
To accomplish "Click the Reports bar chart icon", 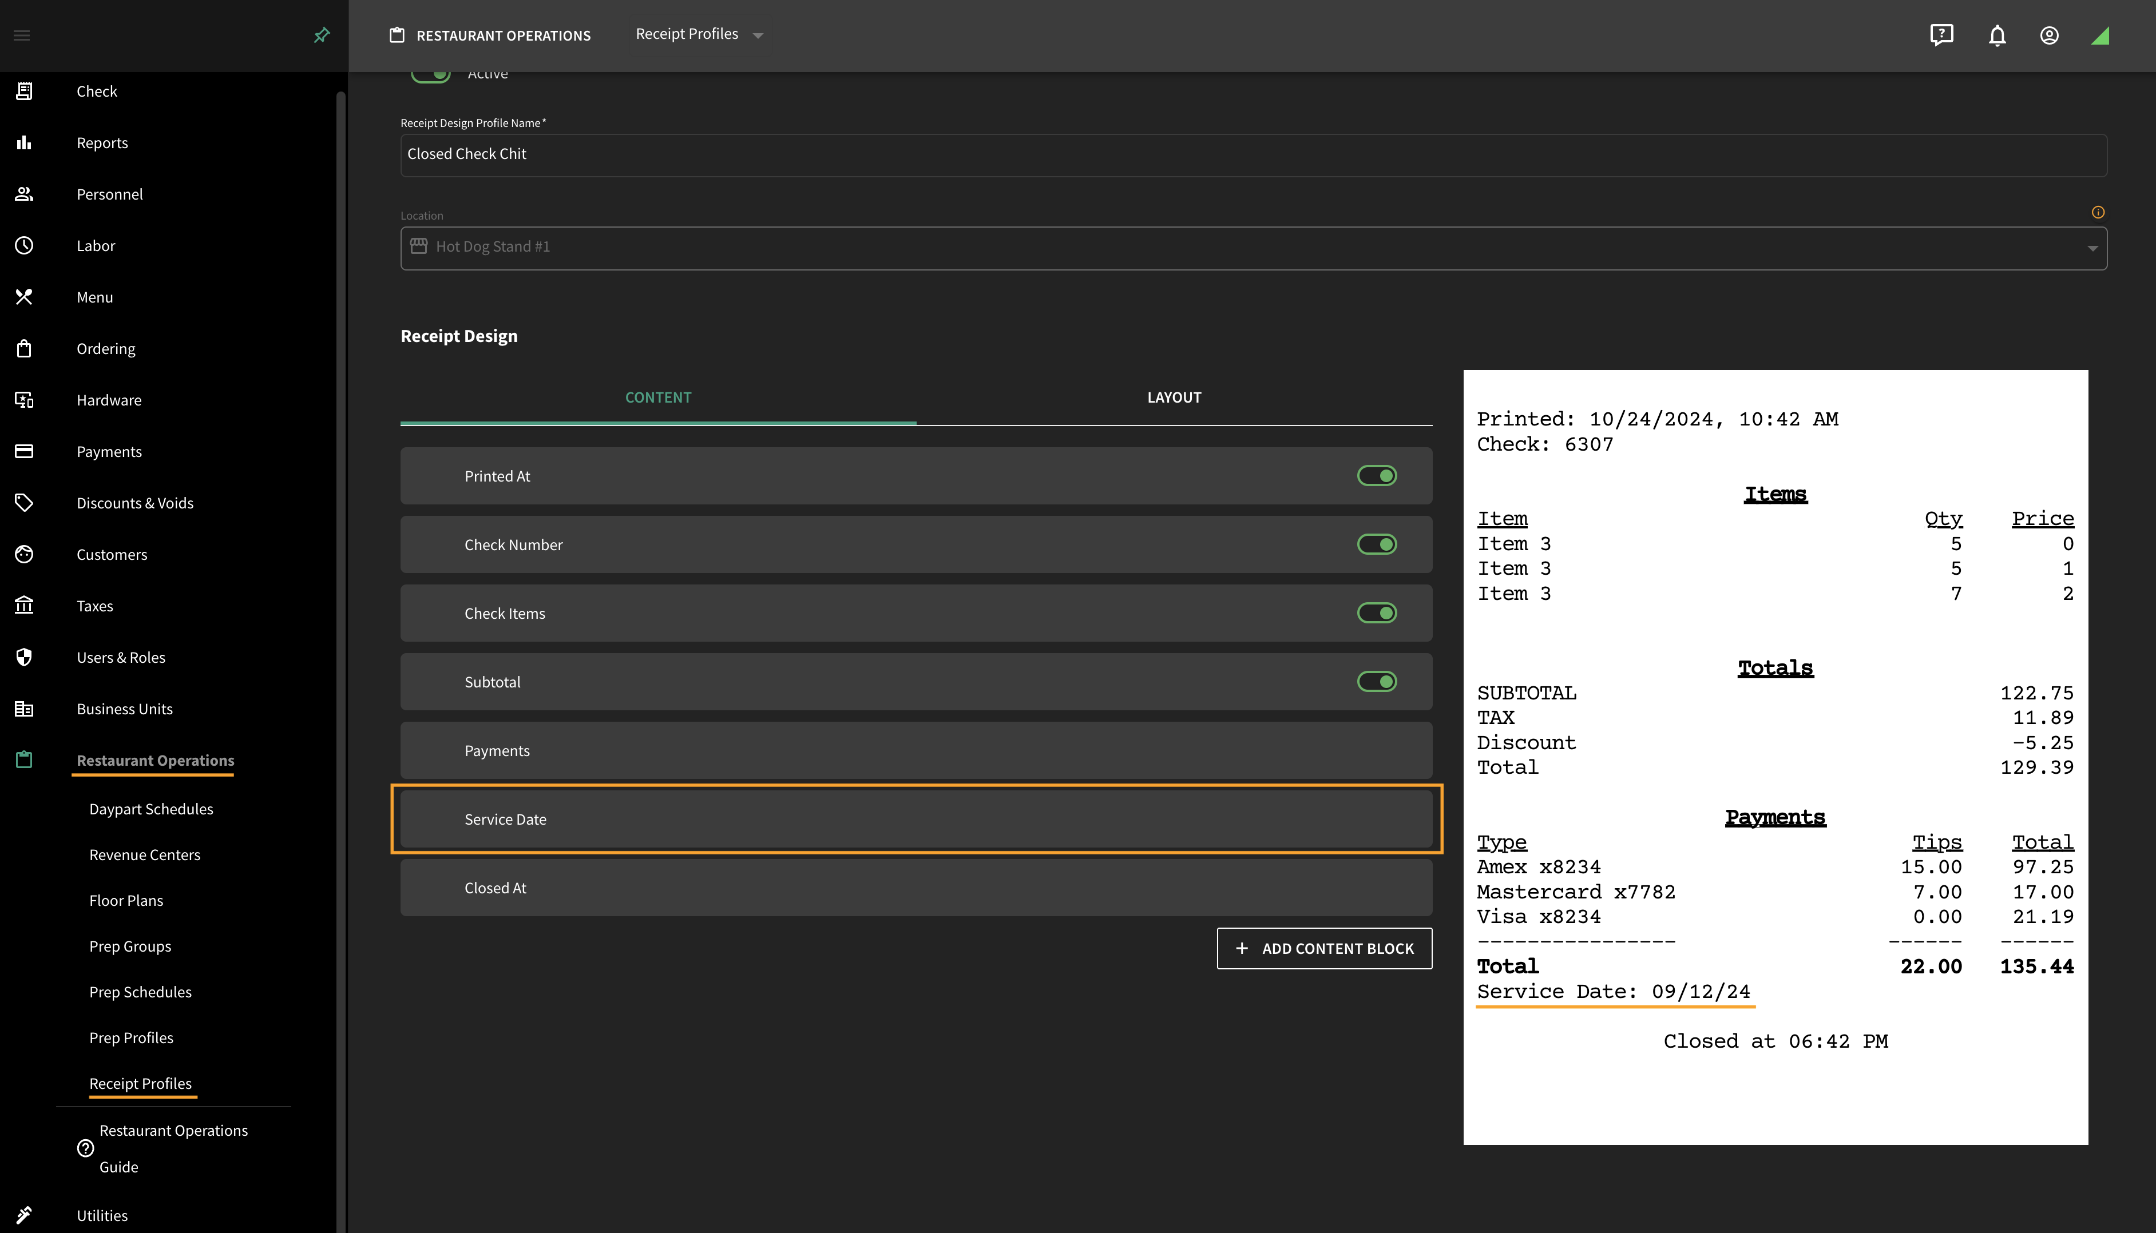I will click(x=25, y=142).
